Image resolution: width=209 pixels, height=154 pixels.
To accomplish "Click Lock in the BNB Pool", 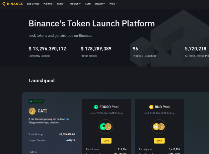I will (159, 141).
